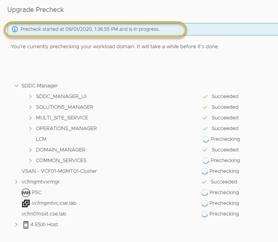
Task: Expand the SDDC_MANAGER_UI row
Action: pos(31,96)
